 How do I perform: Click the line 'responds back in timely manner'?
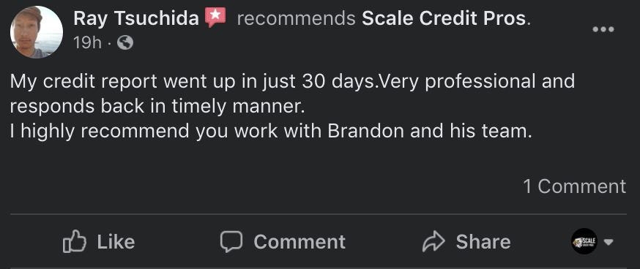157,107
